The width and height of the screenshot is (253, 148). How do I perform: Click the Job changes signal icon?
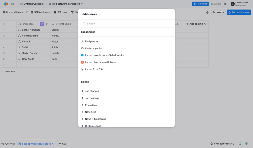(83, 91)
